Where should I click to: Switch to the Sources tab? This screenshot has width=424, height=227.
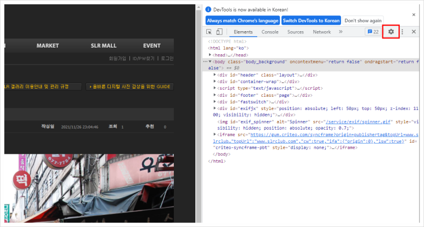[x=295, y=32]
